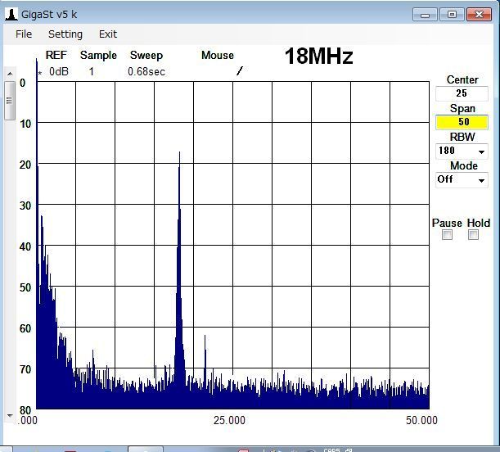Screen dimensions: 500x452
Task: Open the Setting menu
Action: pos(65,34)
